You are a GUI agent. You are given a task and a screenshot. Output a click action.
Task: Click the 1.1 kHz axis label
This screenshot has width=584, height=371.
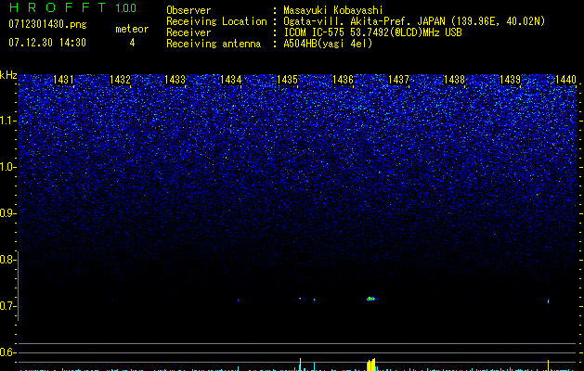[7, 121]
